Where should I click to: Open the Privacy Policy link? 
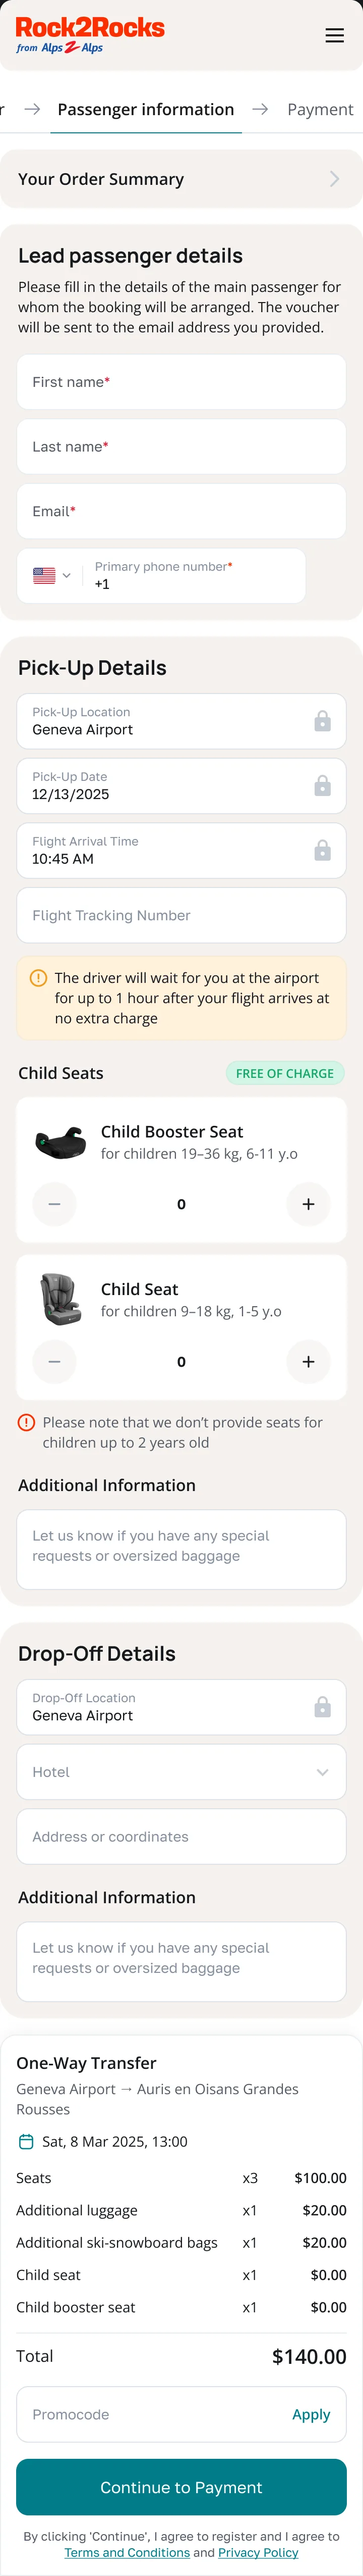coord(258,2552)
